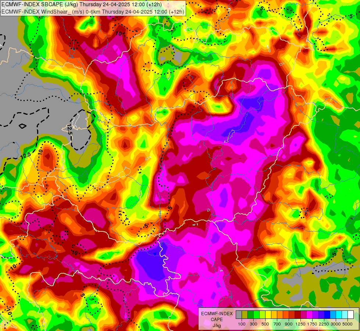Click the legend value 700

point(277,324)
